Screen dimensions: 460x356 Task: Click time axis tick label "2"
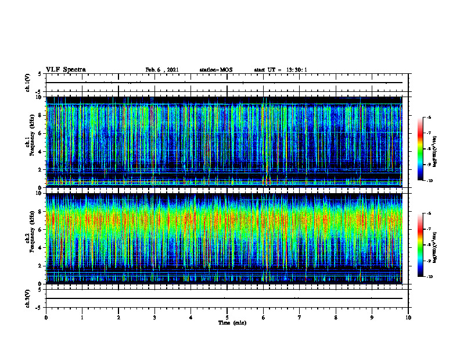(x=118, y=318)
